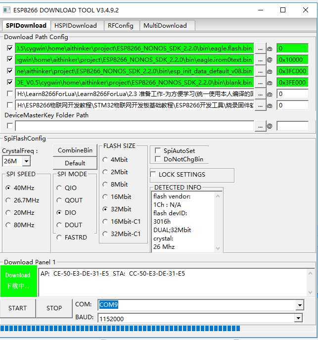Expand the BAUD rate dropdown arrow
The width and height of the screenshot is (318, 340).
tap(298, 318)
